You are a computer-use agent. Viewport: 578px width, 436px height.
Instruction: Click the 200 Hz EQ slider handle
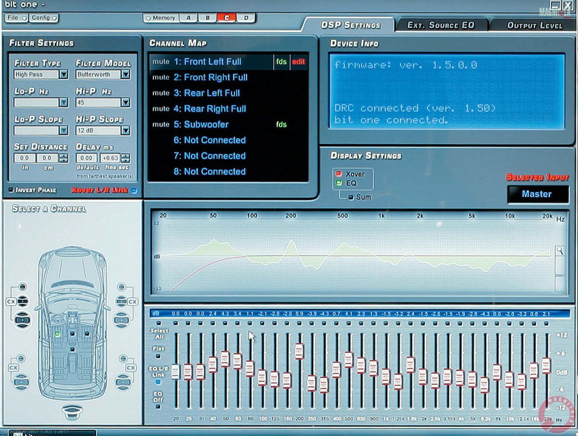coord(299,351)
